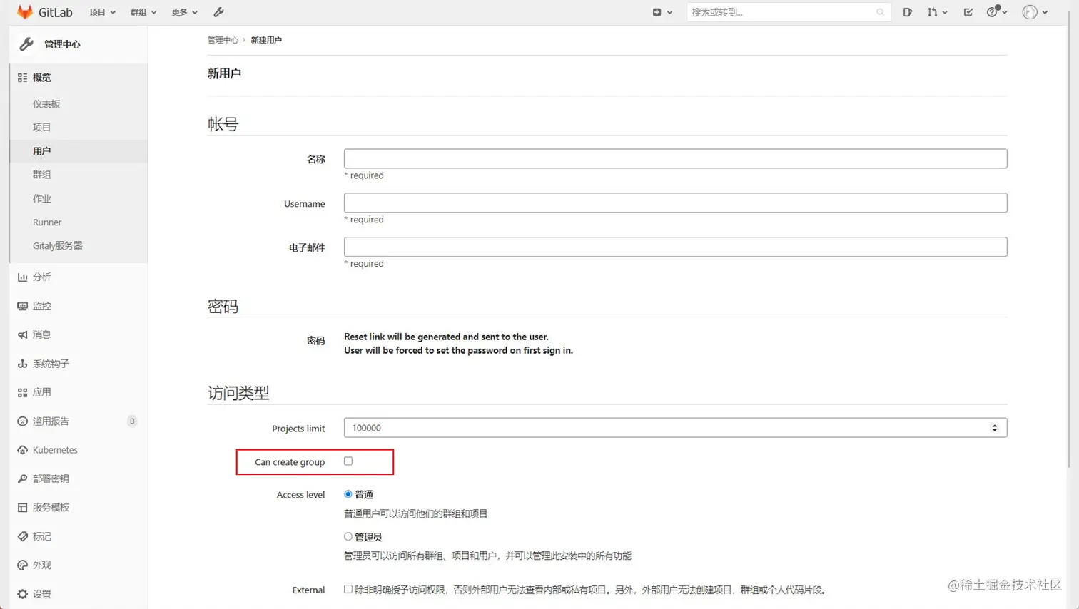Click the 管理中心 breadcrumb link

coord(223,40)
